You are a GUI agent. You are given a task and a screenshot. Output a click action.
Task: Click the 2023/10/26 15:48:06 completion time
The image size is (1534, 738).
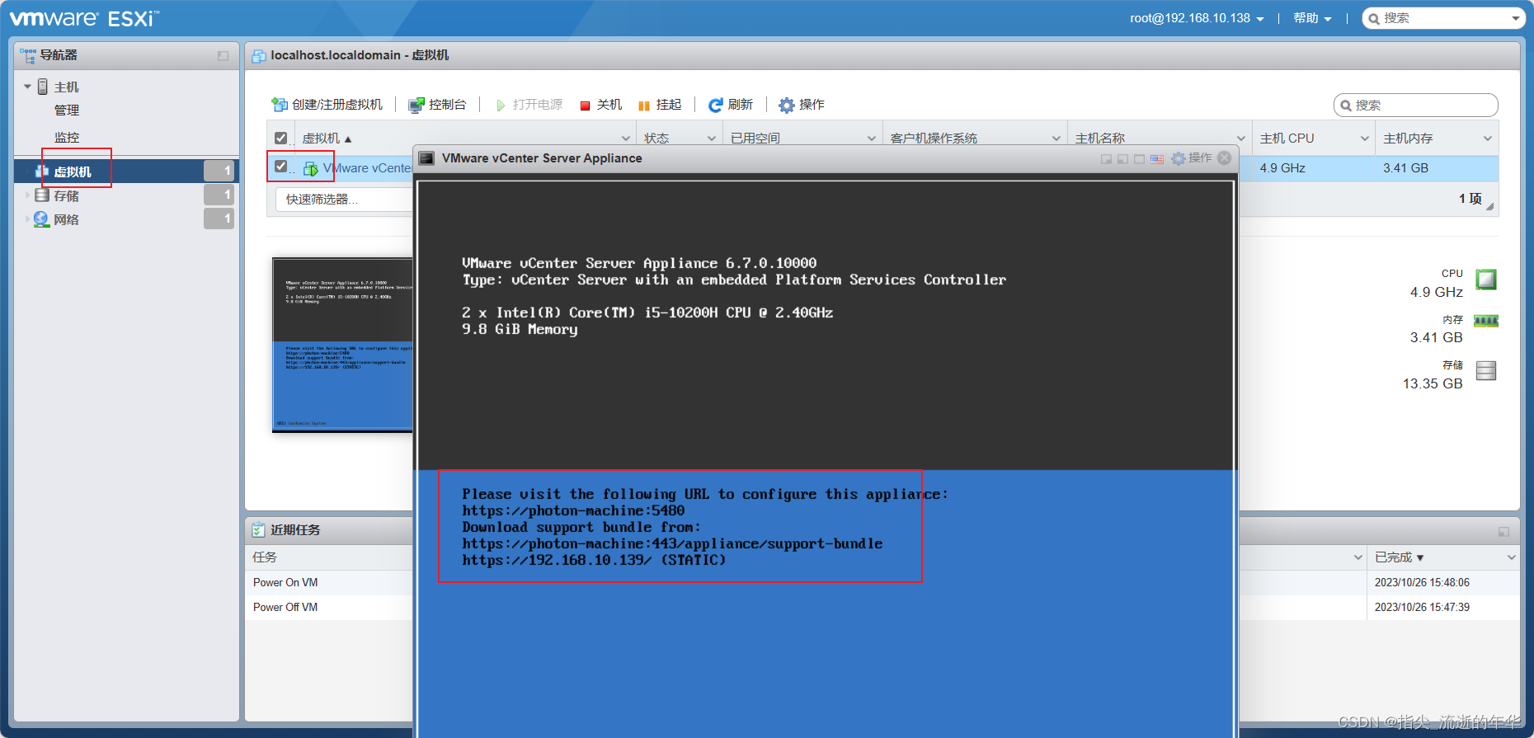point(1422,582)
